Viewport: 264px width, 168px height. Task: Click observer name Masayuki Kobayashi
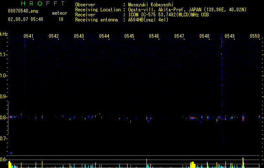coord(151,5)
